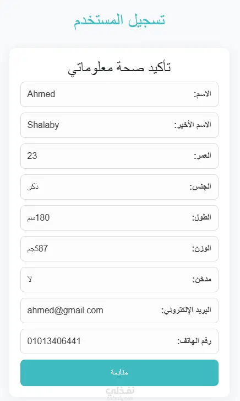Click the الطول label
Screen dimensions: 240x401
click(x=201, y=218)
